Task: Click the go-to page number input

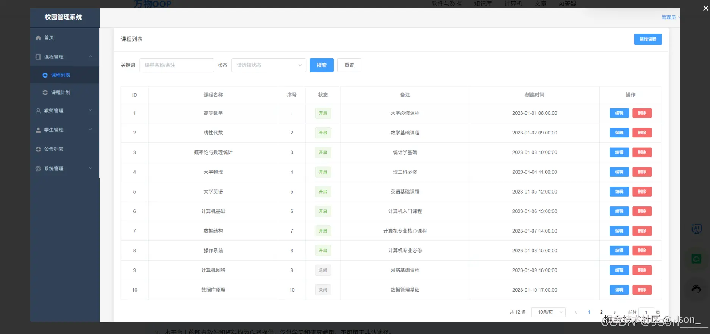Action: point(646,312)
